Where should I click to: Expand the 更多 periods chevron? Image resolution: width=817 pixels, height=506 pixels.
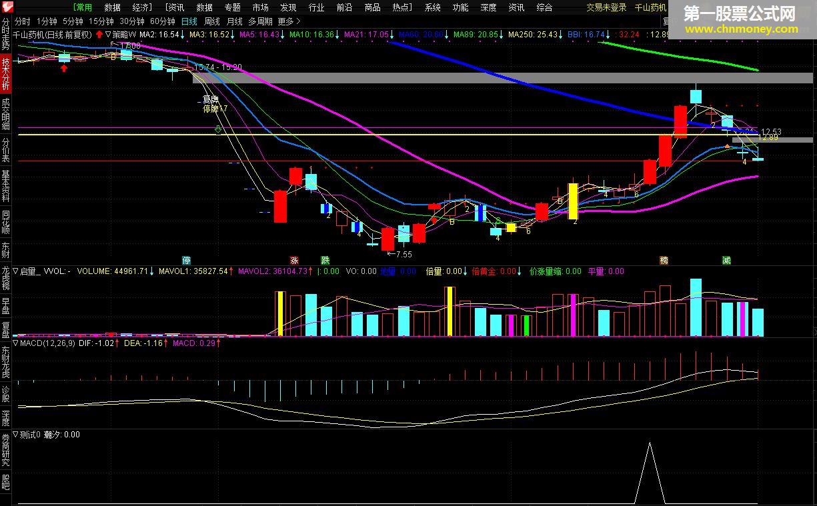point(297,21)
